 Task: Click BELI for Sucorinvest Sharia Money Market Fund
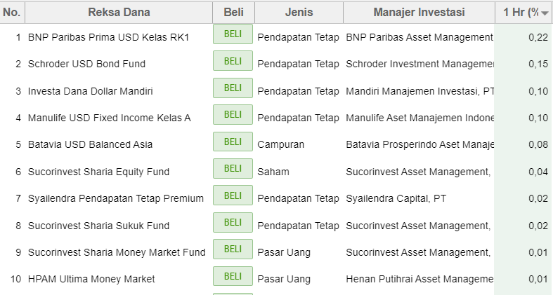tap(233, 249)
